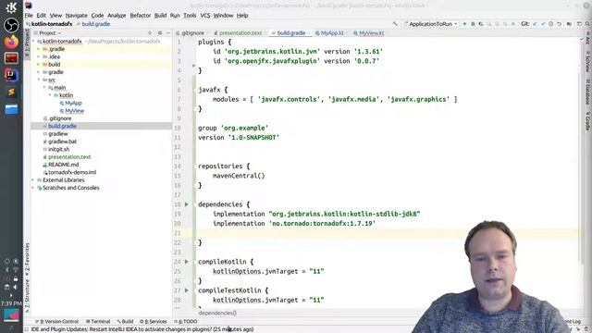This screenshot has height=333, width=592.
Task: Open Sublime Text dock icon
Action: [11, 92]
